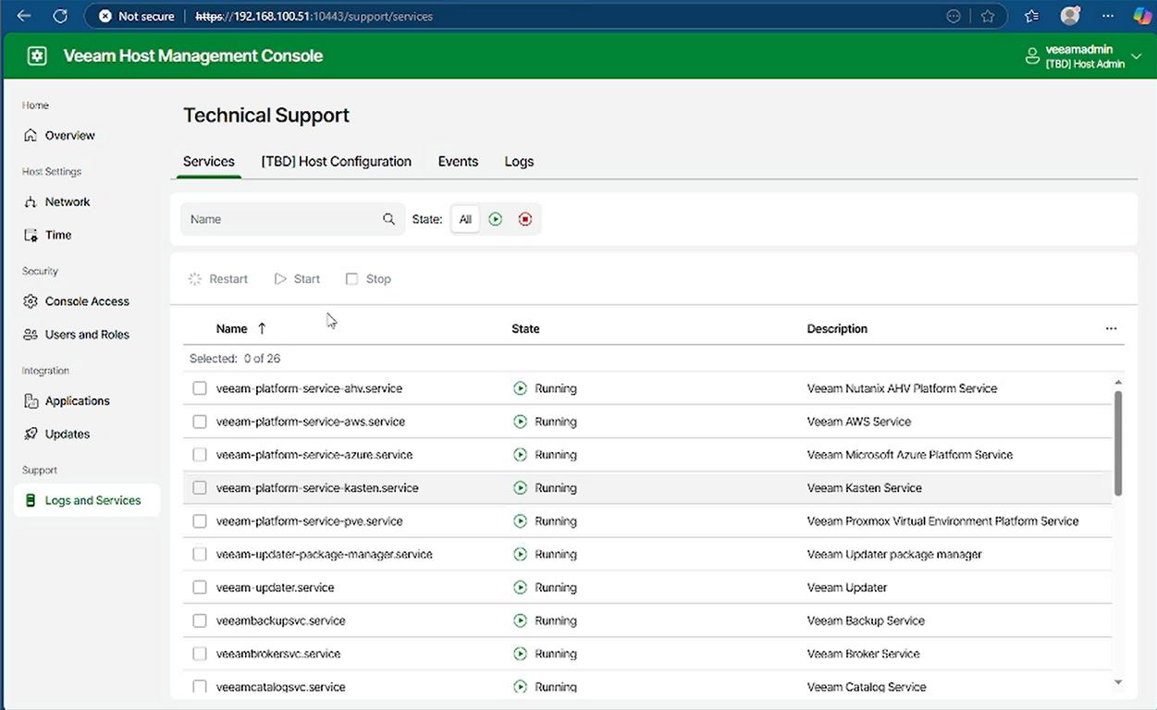Open the Logs tab
The image size is (1157, 710).
(x=519, y=162)
